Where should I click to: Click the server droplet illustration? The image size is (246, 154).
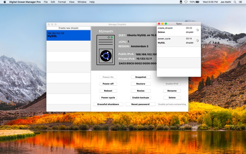[x=105, y=50]
